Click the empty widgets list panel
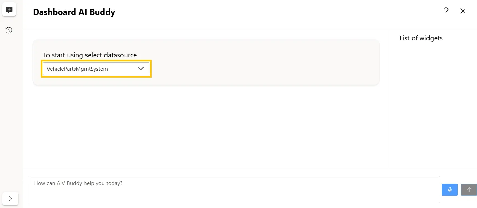Image resolution: width=477 pixels, height=208 pixels. pos(433,105)
